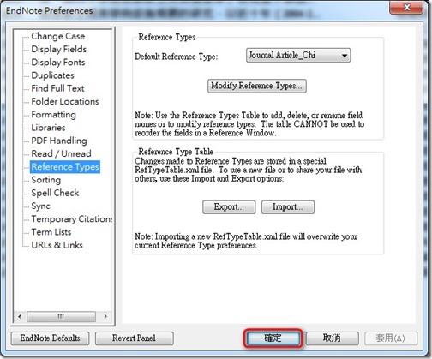Viewport: 432px width, 359px height.
Task: Open the Sync preferences panel
Action: [x=40, y=206]
